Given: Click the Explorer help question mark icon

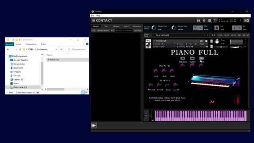Looking at the screenshot, I should 87,44.
